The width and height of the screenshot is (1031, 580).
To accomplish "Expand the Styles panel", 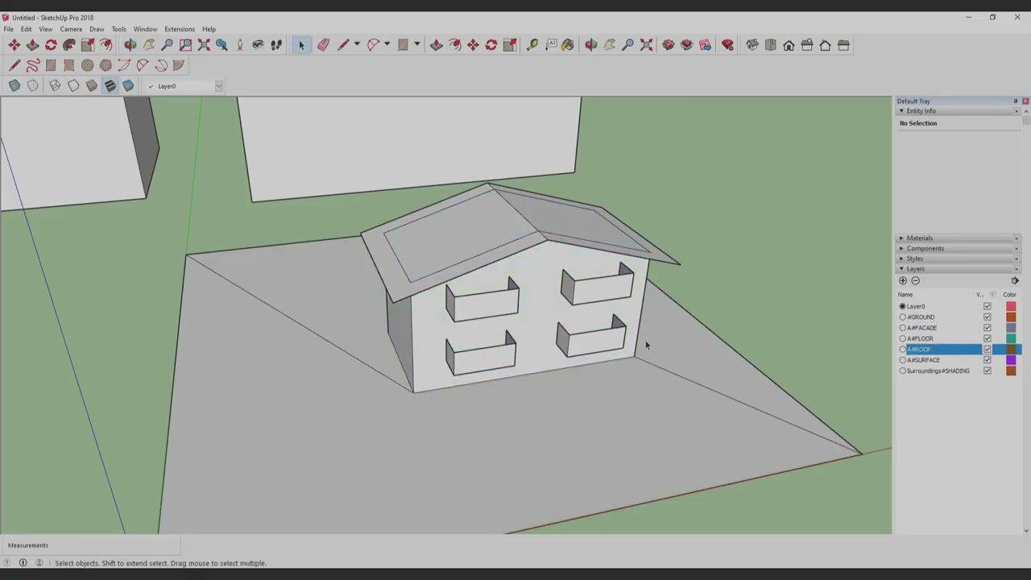I will click(901, 259).
